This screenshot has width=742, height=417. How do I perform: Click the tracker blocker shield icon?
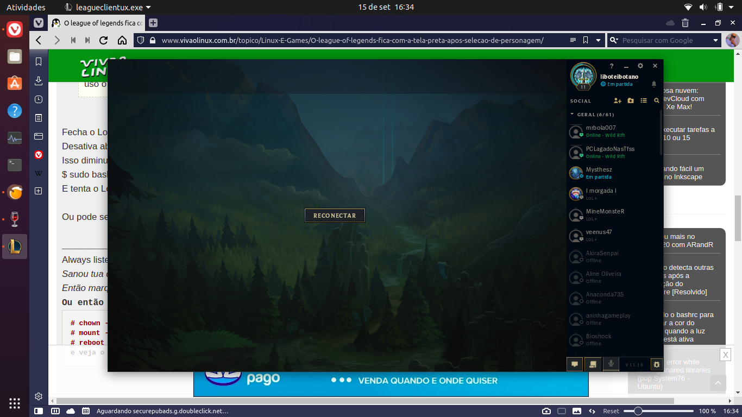140,40
